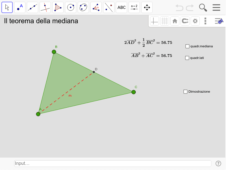Open the three-dot more options menu
This screenshot has height=170, width=226.
(x=205, y=21)
